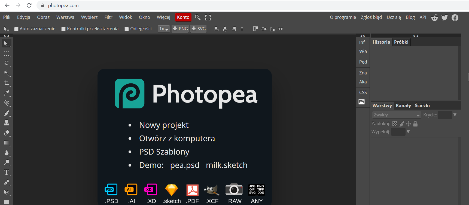Click the Wypełnij fill input field
The width and height of the screenshot is (469, 205).
click(398, 132)
